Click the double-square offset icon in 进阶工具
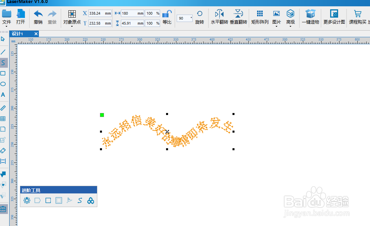Viewport: 370px width, 226px height. pos(59,200)
